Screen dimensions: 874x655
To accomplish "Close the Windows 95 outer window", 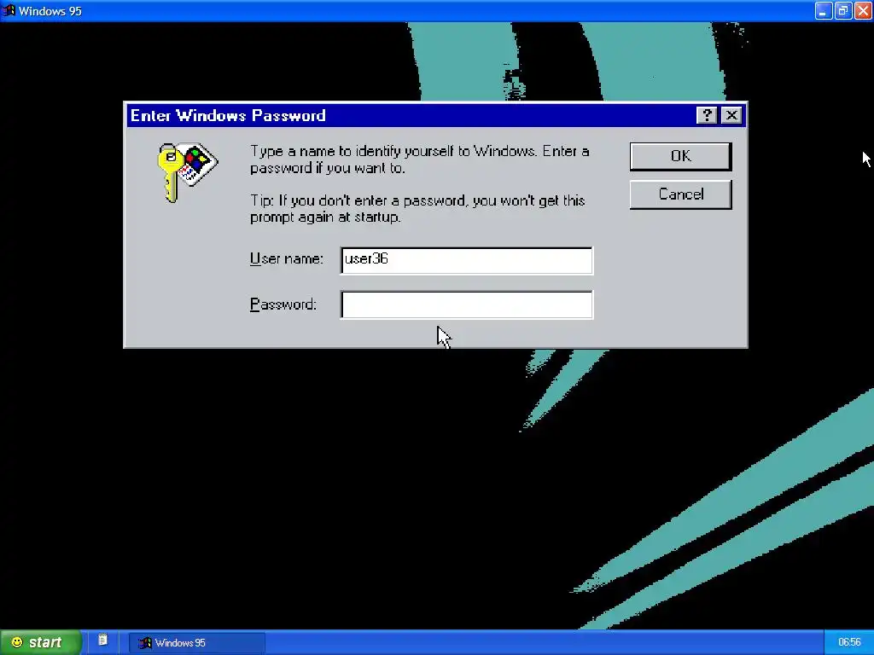I will tap(862, 10).
